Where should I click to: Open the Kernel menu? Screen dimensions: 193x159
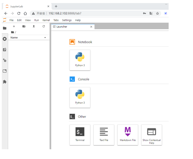point(46,20)
